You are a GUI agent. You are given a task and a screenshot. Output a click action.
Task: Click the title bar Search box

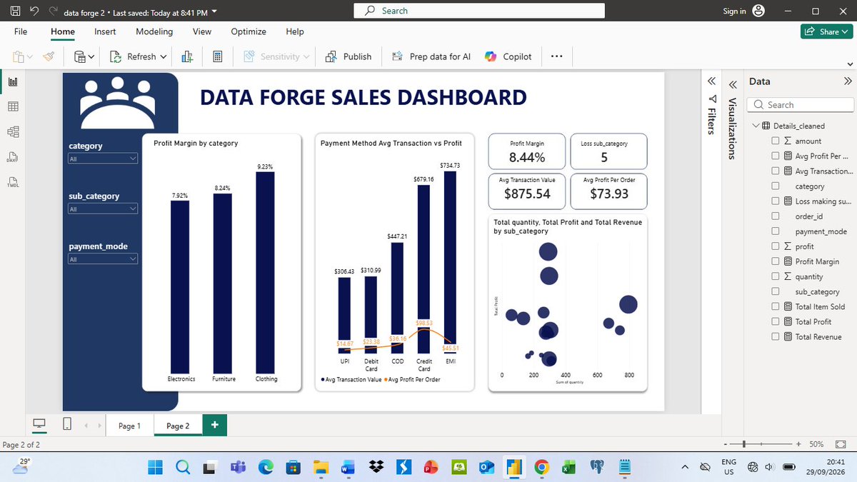pos(479,11)
